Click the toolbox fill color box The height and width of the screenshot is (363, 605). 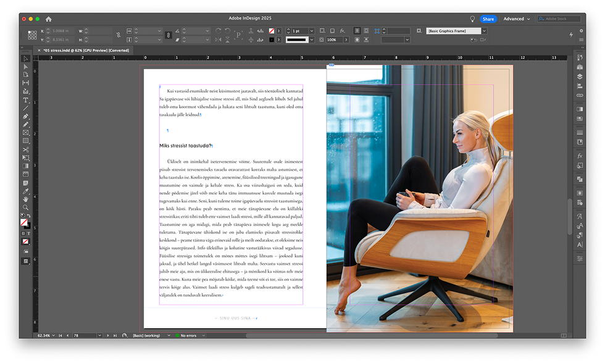pyautogui.click(x=24, y=222)
